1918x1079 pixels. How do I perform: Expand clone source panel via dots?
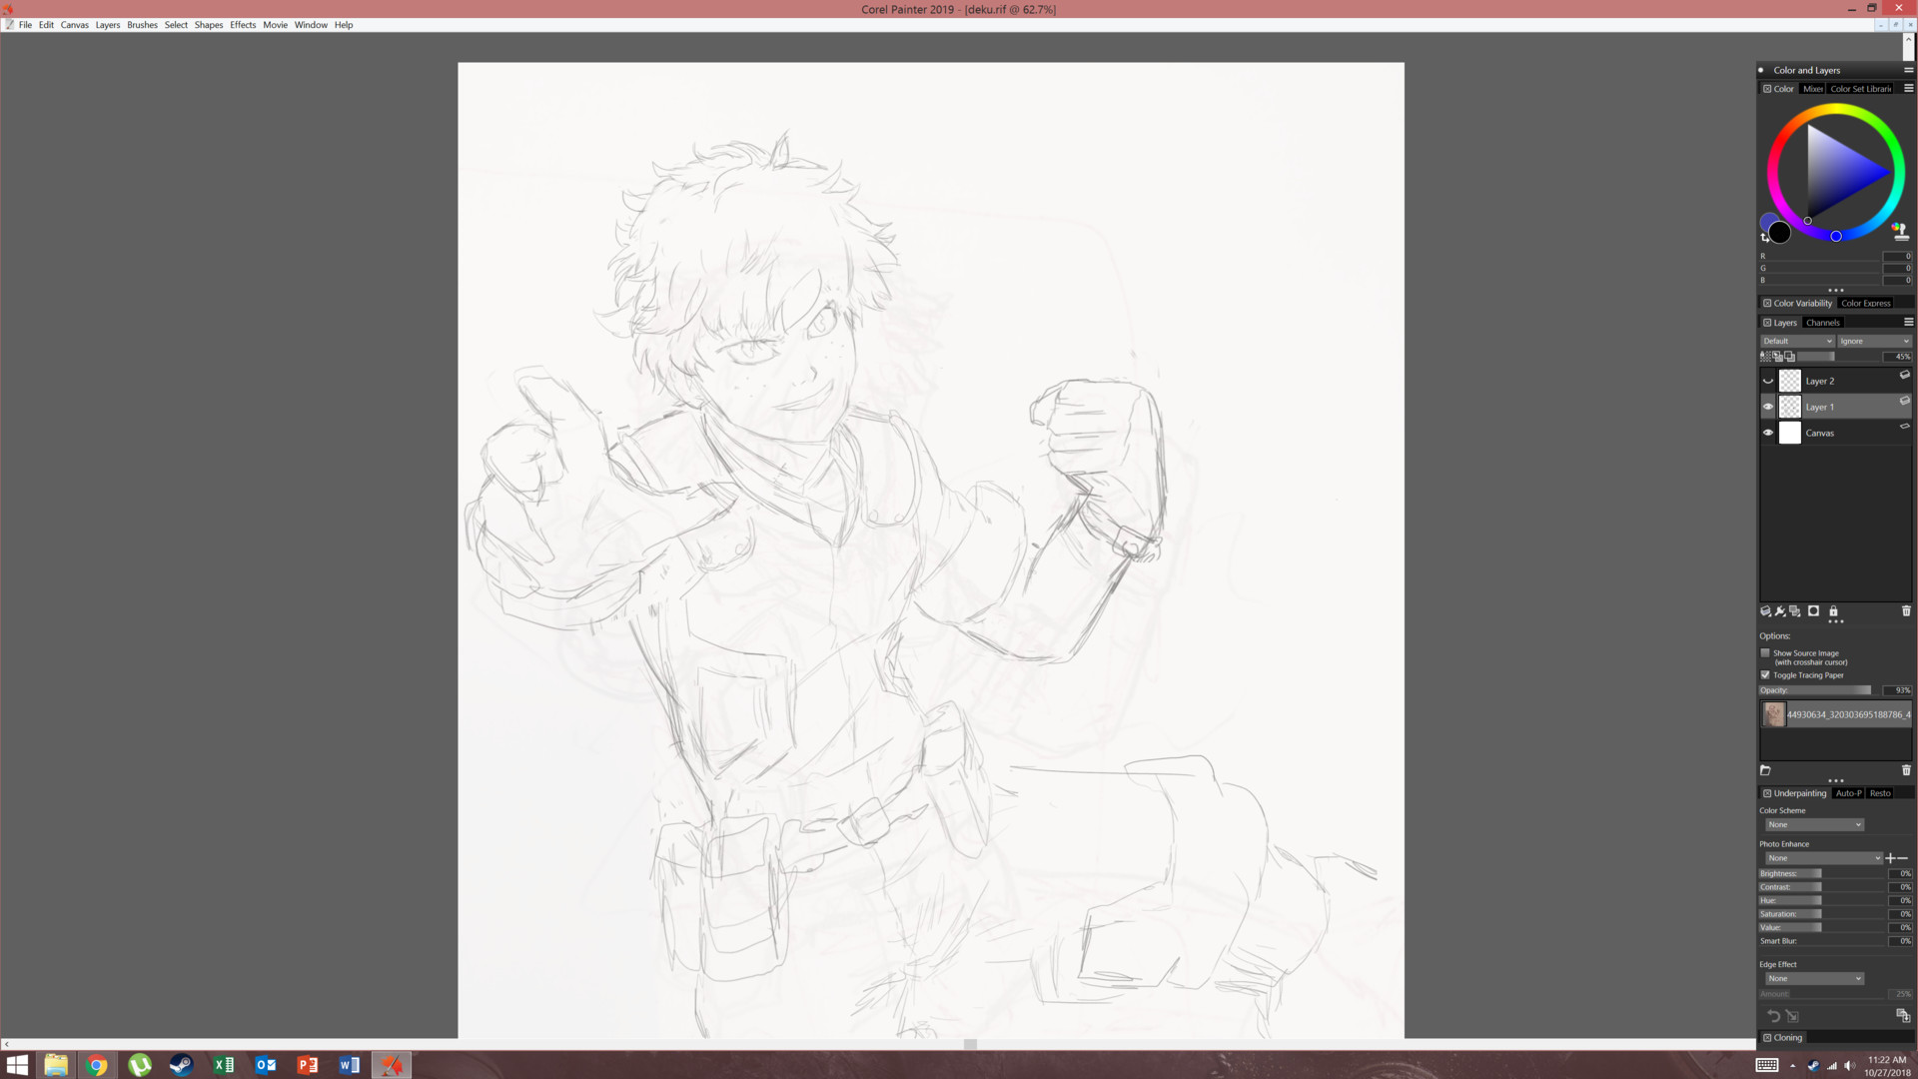coord(1835,780)
